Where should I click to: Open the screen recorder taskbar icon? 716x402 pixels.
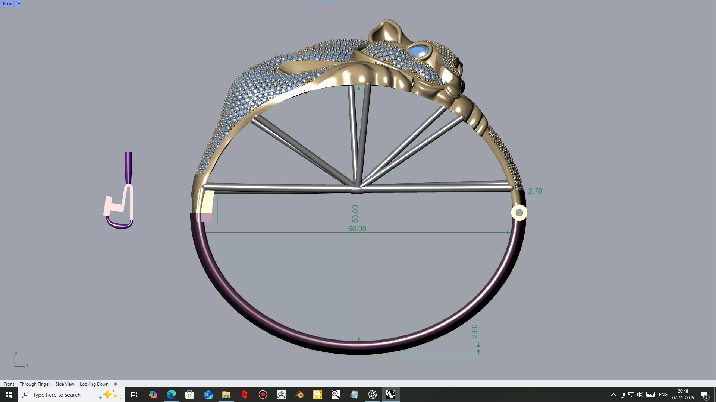coord(263,395)
